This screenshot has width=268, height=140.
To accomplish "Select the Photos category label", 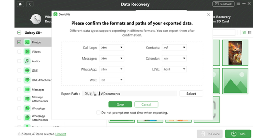I will [36, 42].
